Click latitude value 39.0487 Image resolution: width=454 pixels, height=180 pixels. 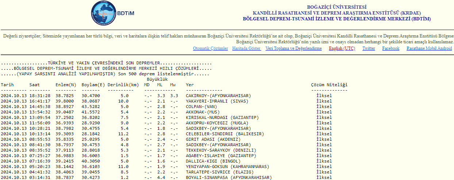[x=65, y=112]
